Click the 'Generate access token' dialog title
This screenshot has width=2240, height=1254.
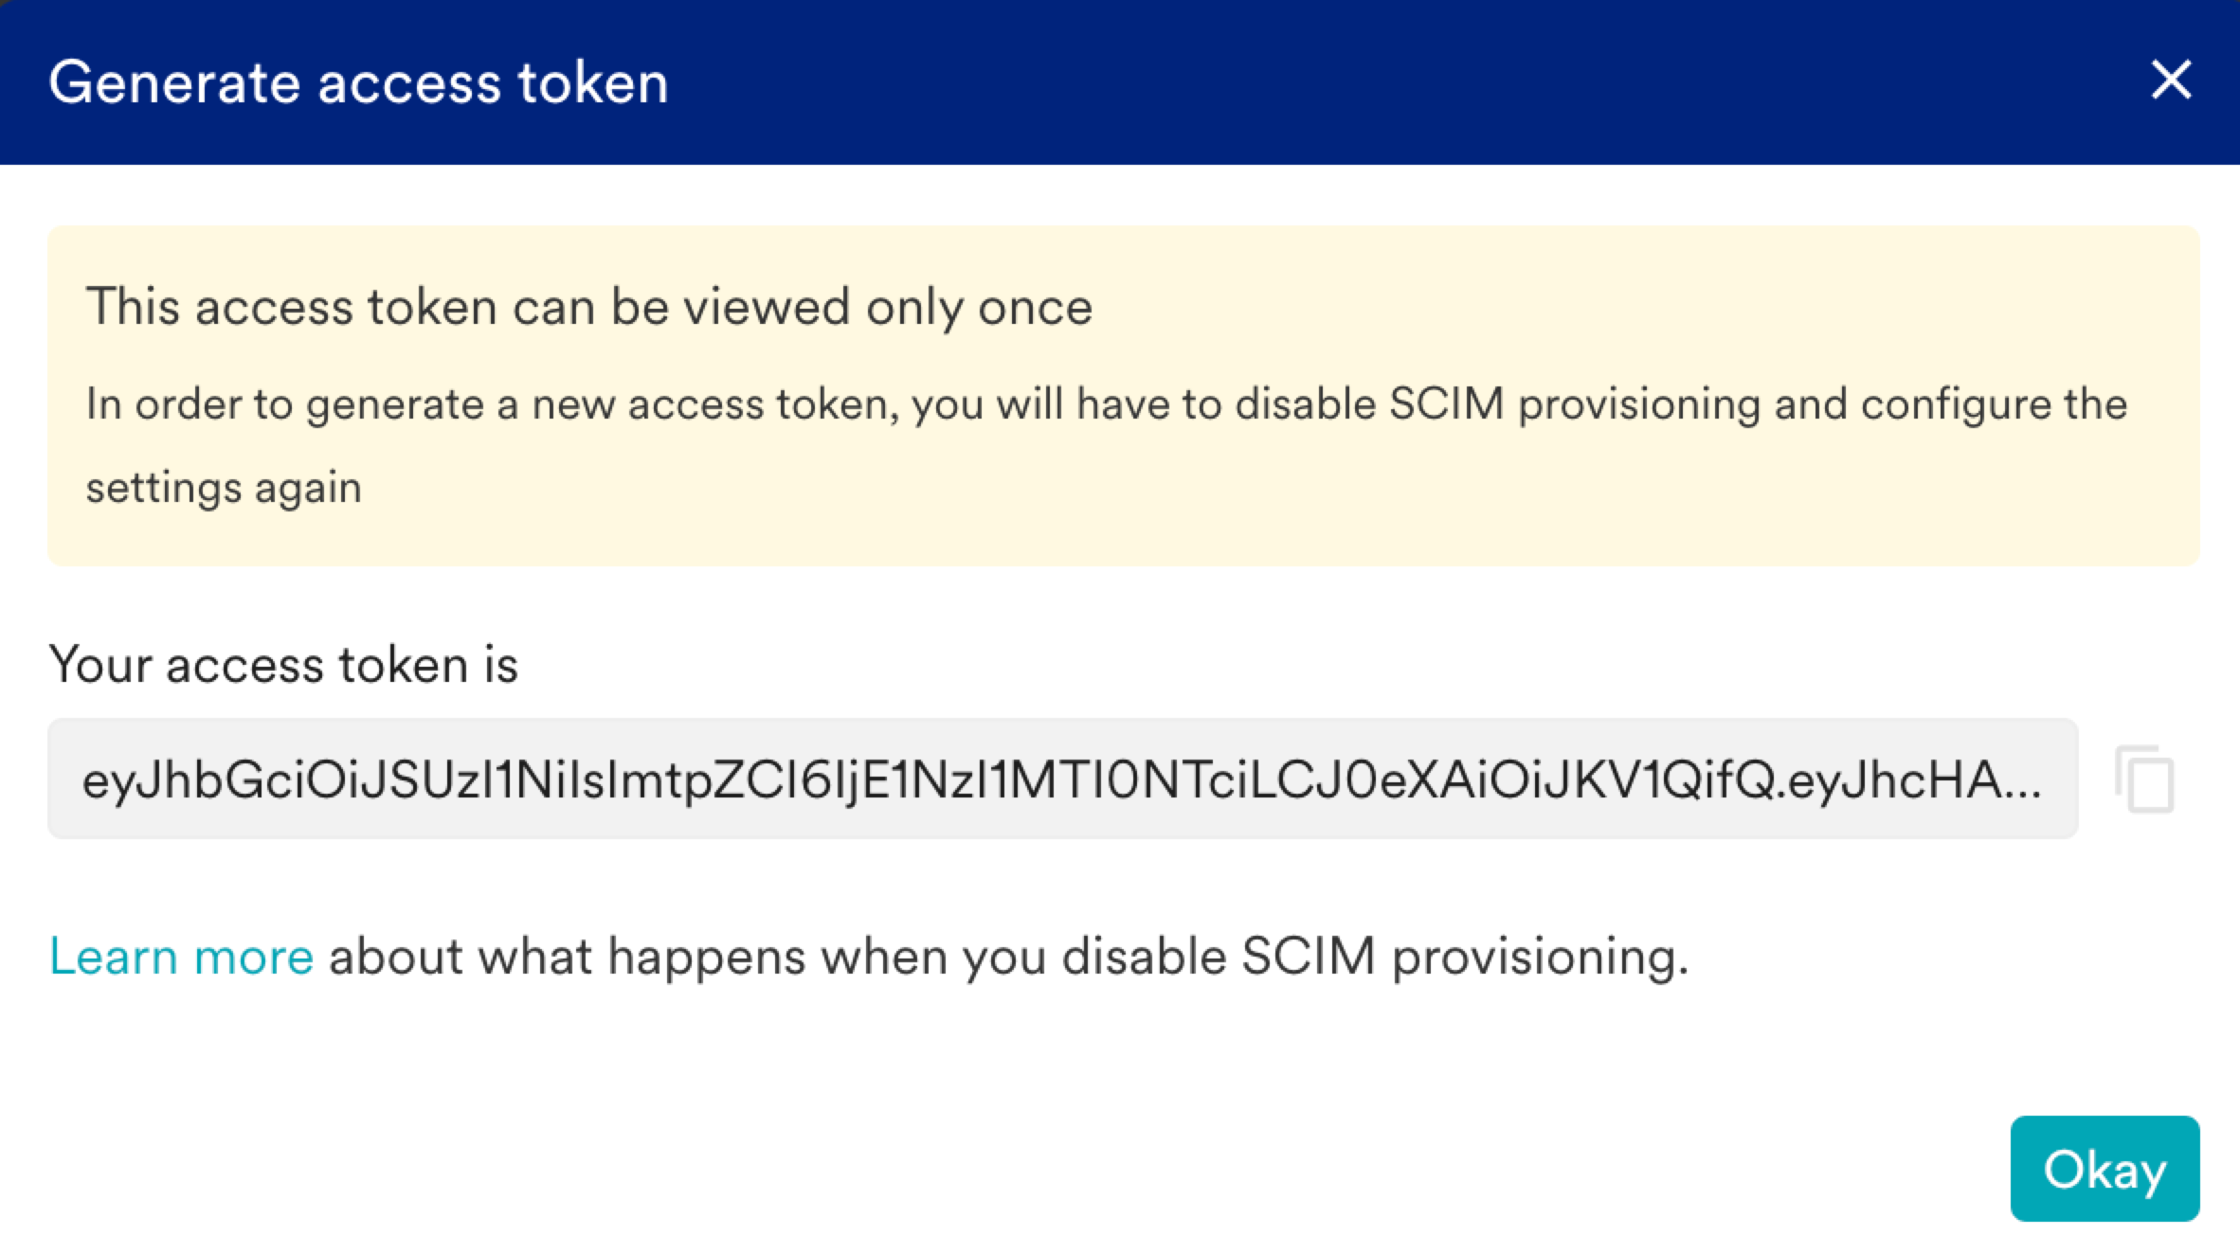point(358,82)
